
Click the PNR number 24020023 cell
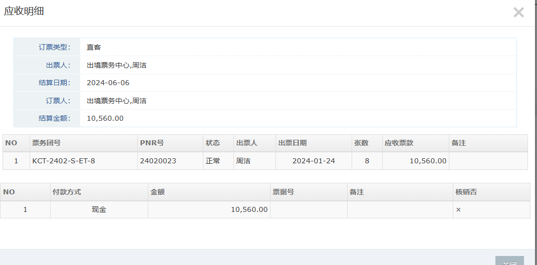click(x=158, y=161)
